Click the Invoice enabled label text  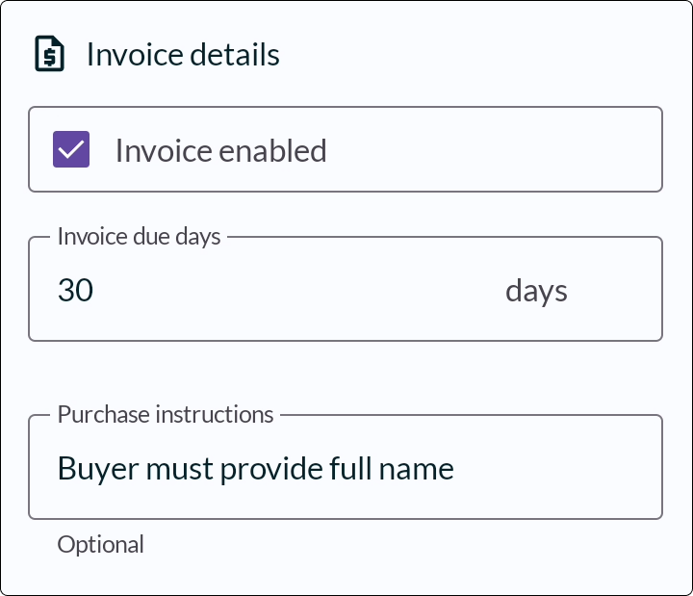221,151
